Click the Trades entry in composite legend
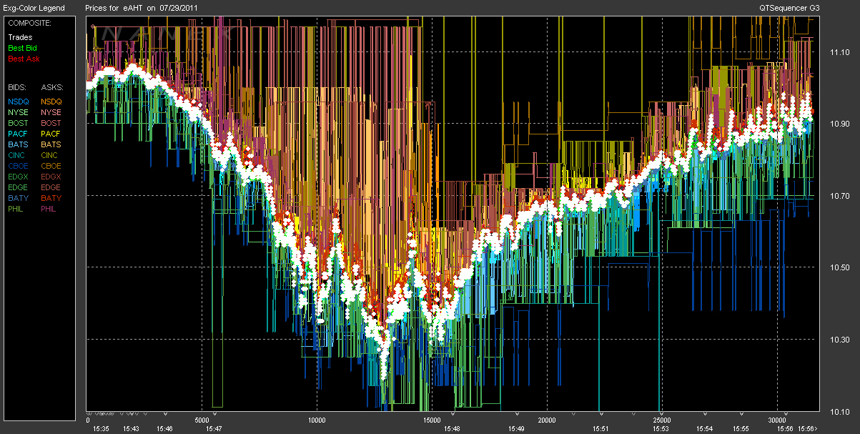 (19, 37)
